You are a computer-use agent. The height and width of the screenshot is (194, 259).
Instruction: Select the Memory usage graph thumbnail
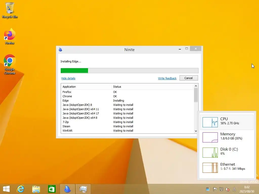tap(210, 137)
